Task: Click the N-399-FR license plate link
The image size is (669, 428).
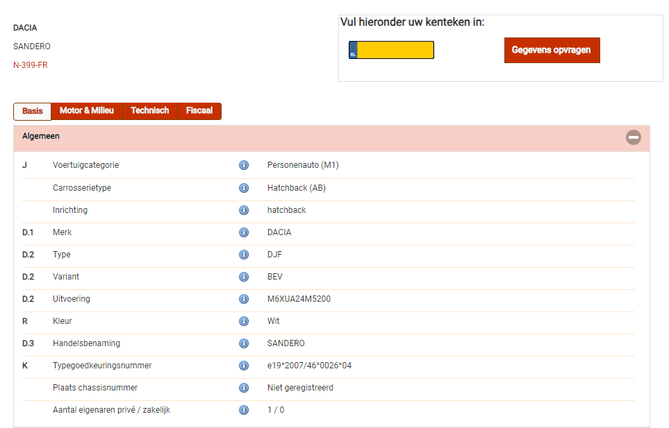Action: pos(31,65)
